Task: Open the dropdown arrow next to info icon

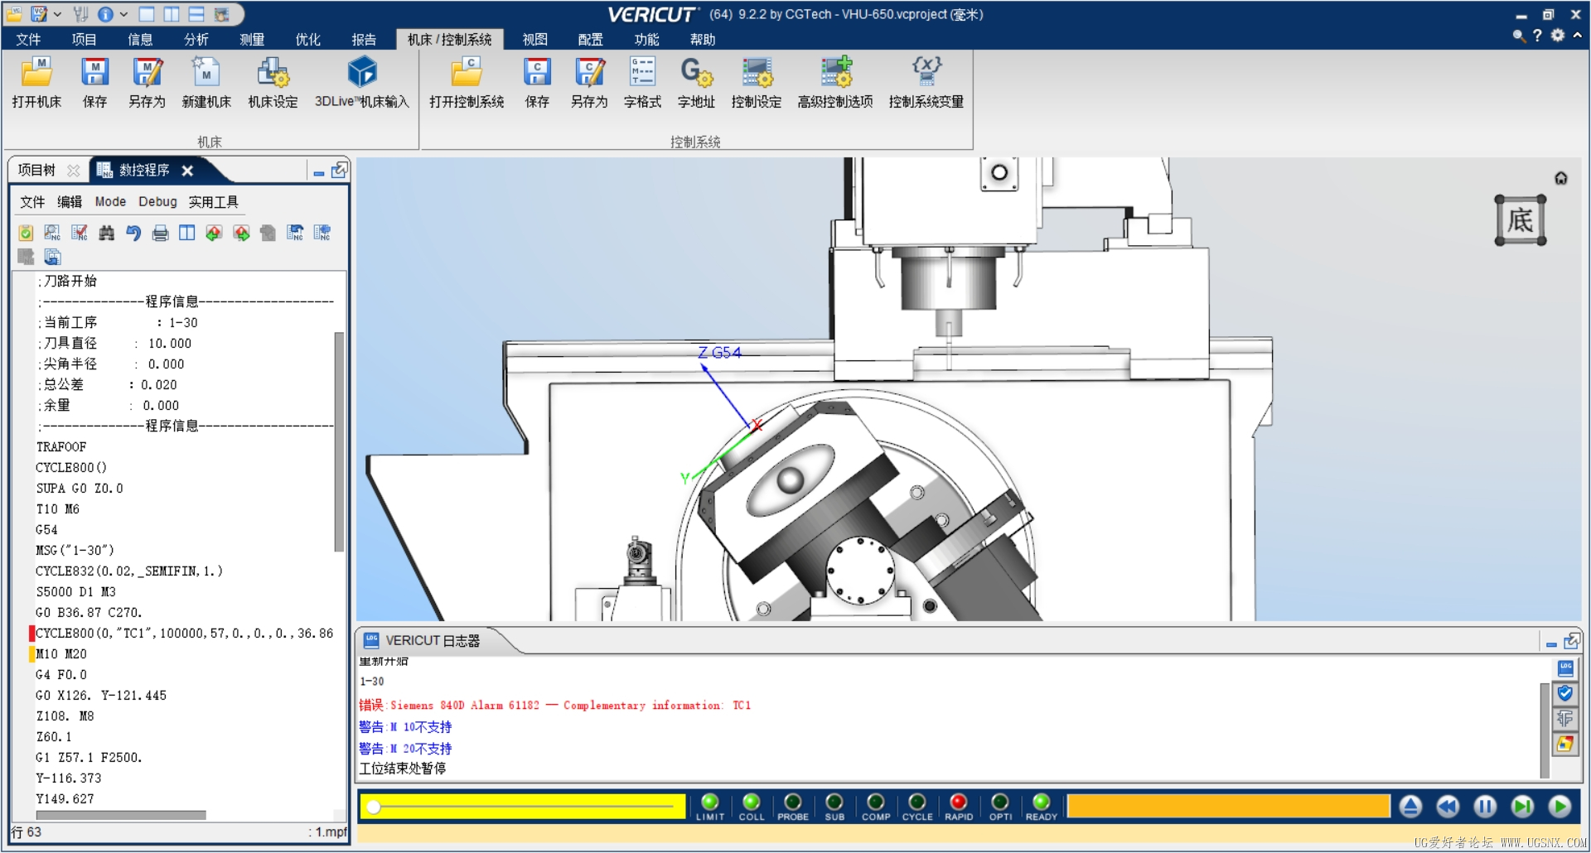Action: (x=123, y=14)
